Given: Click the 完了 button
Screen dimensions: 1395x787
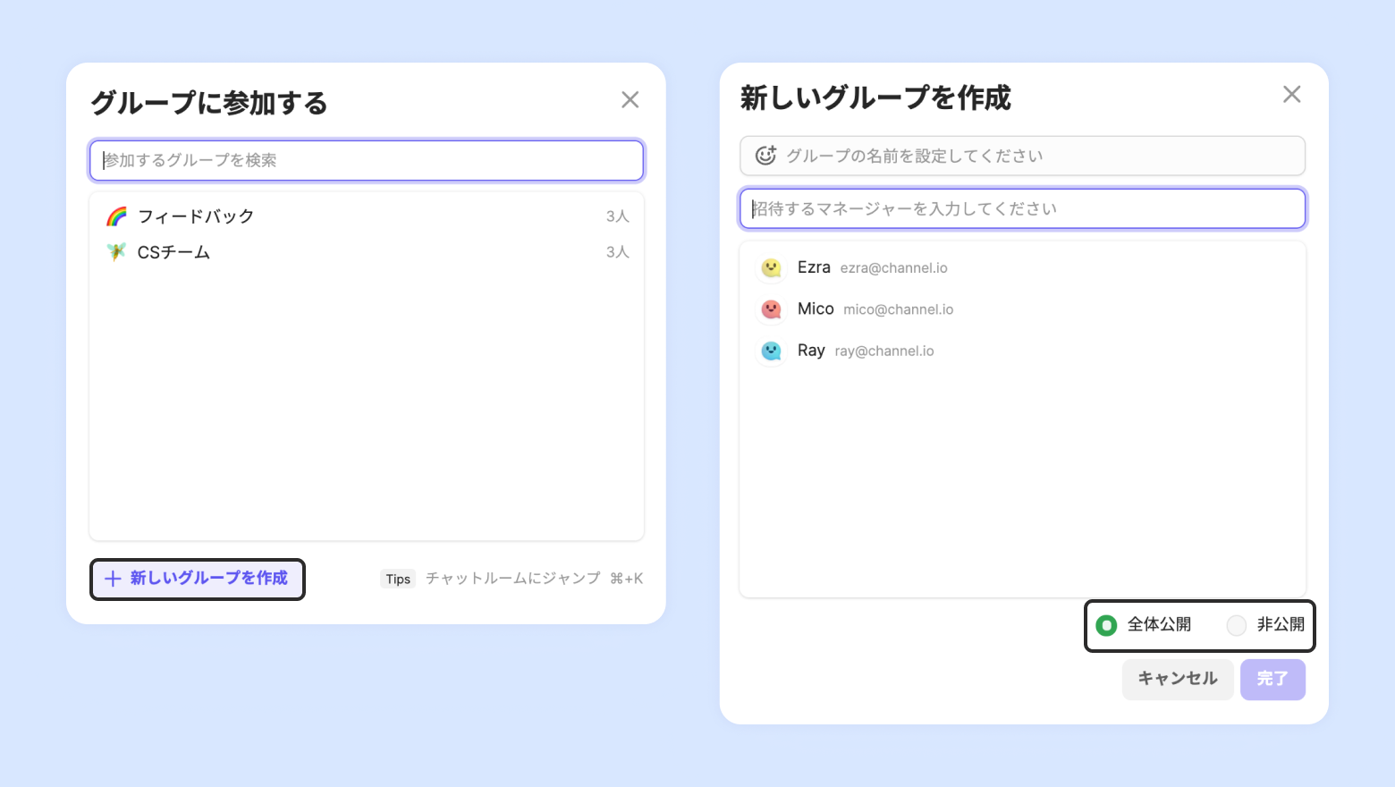Looking at the screenshot, I should tap(1272, 679).
